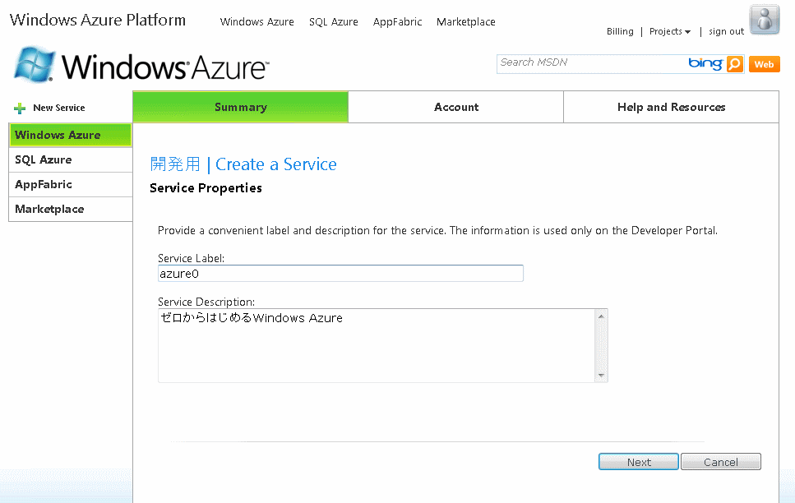Click the Service Properties subheading
This screenshot has width=795, height=503.
pyautogui.click(x=206, y=188)
